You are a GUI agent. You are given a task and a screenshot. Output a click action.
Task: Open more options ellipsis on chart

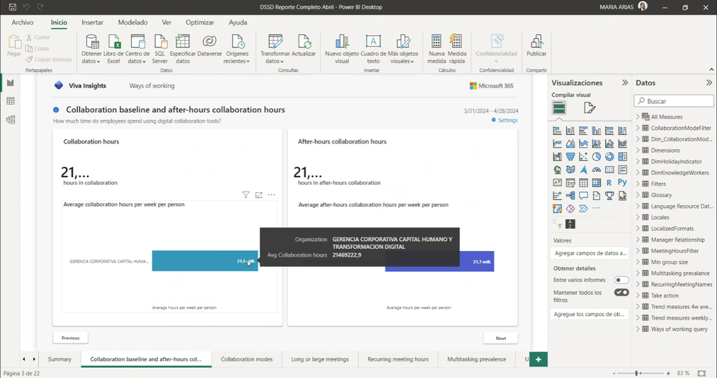(x=271, y=194)
